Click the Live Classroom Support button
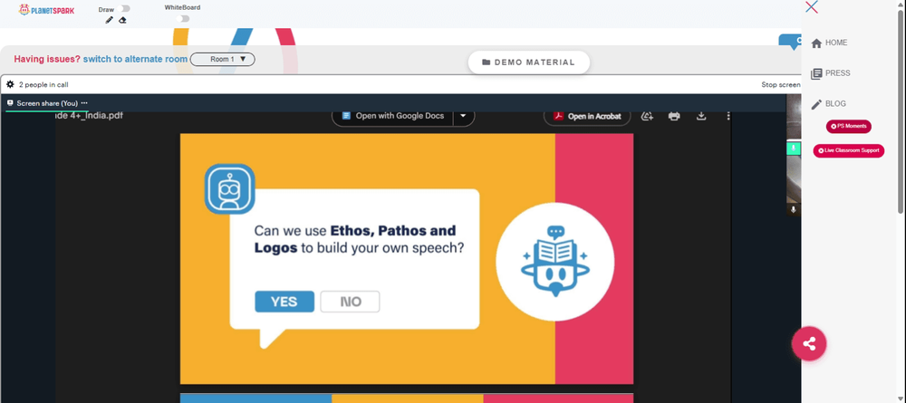Screen dimensions: 906x403 coord(848,150)
